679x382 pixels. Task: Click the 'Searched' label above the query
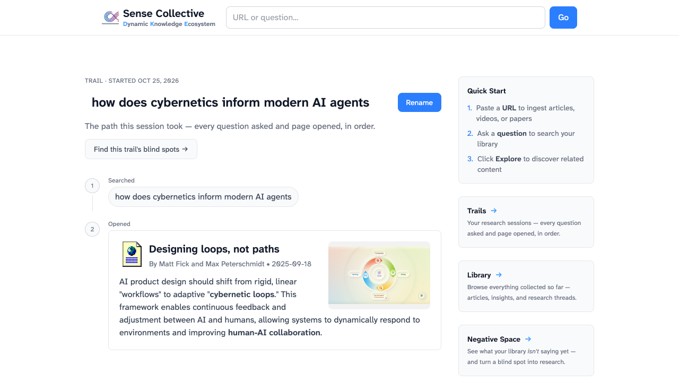point(121,180)
